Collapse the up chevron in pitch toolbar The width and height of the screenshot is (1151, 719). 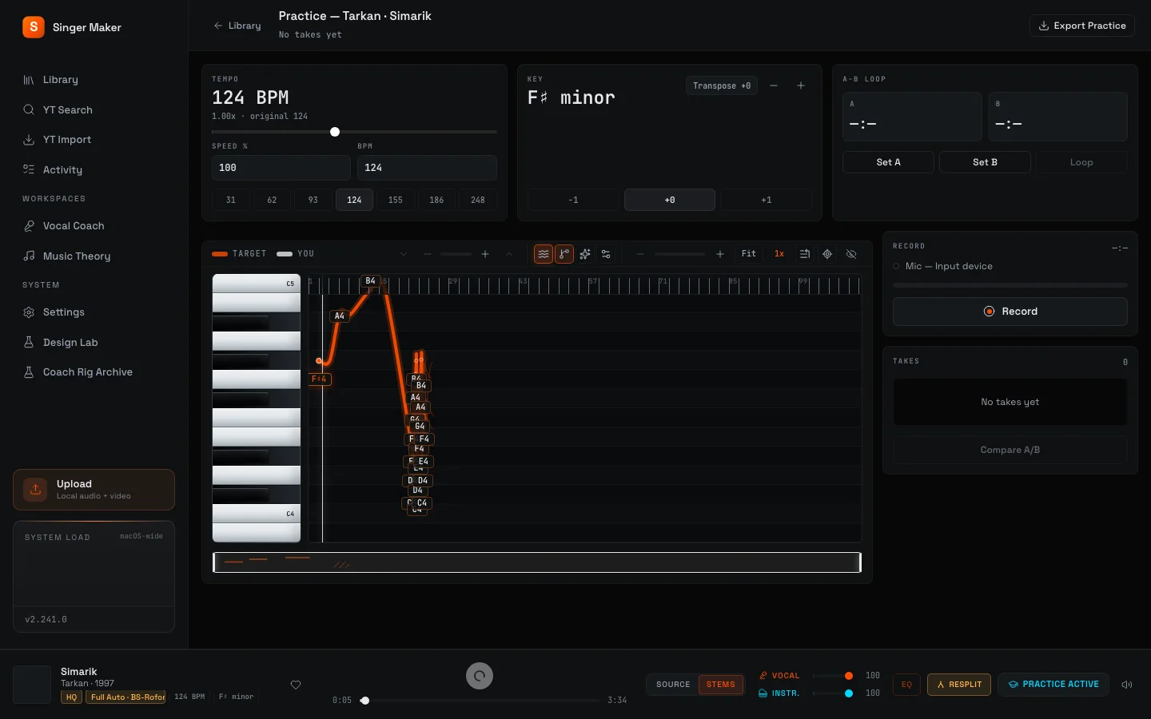(x=509, y=254)
